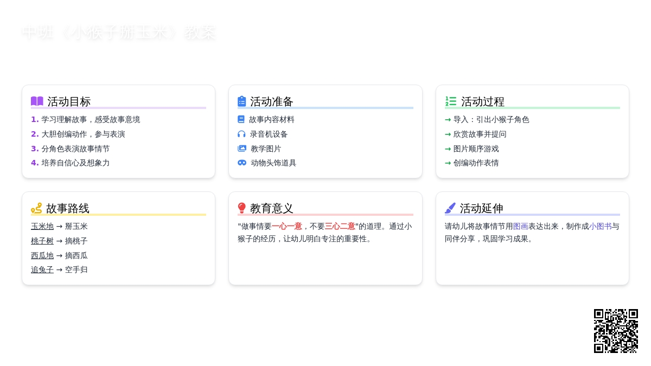The width and height of the screenshot is (651, 366).
Task: Click the lightbulb icon beside 教育意义
Action: (x=242, y=208)
